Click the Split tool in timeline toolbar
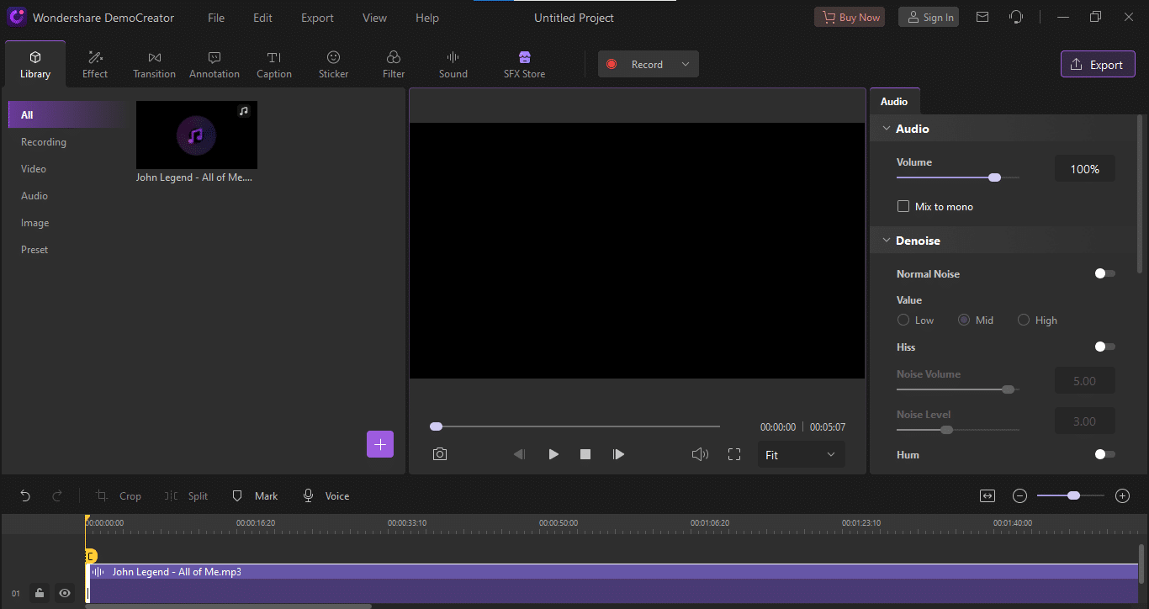This screenshot has width=1149, height=609. pyautogui.click(x=187, y=496)
